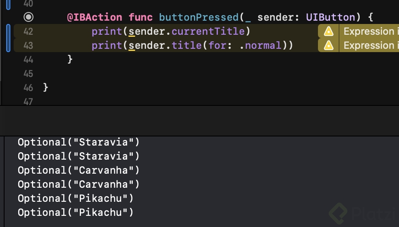The width and height of the screenshot is (399, 227).
Task: Click the last Optional("Pikachu") console line
Action: (x=76, y=213)
